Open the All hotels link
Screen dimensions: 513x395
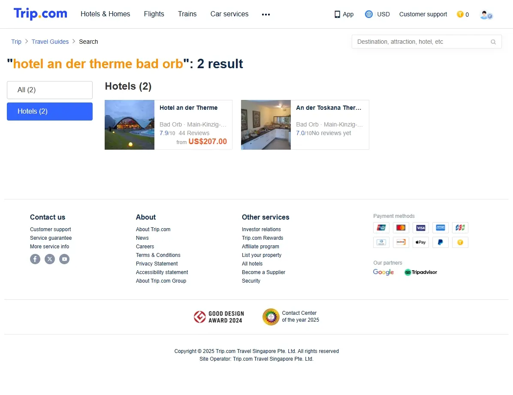pyautogui.click(x=252, y=263)
